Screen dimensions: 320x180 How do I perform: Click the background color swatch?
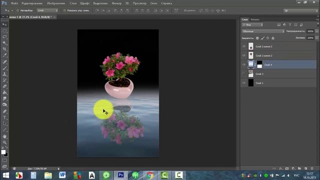tap(6, 154)
